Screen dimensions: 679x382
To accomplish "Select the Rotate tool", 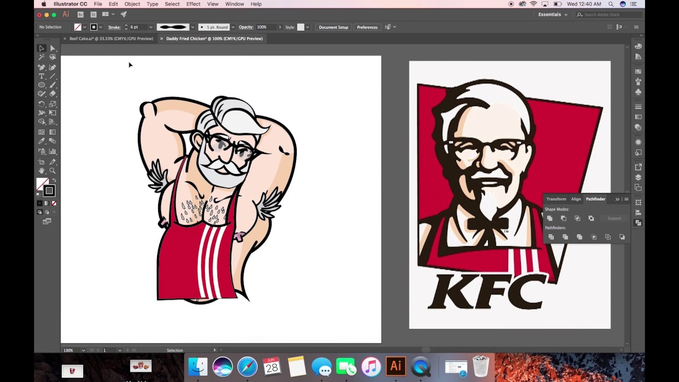I will [41, 105].
